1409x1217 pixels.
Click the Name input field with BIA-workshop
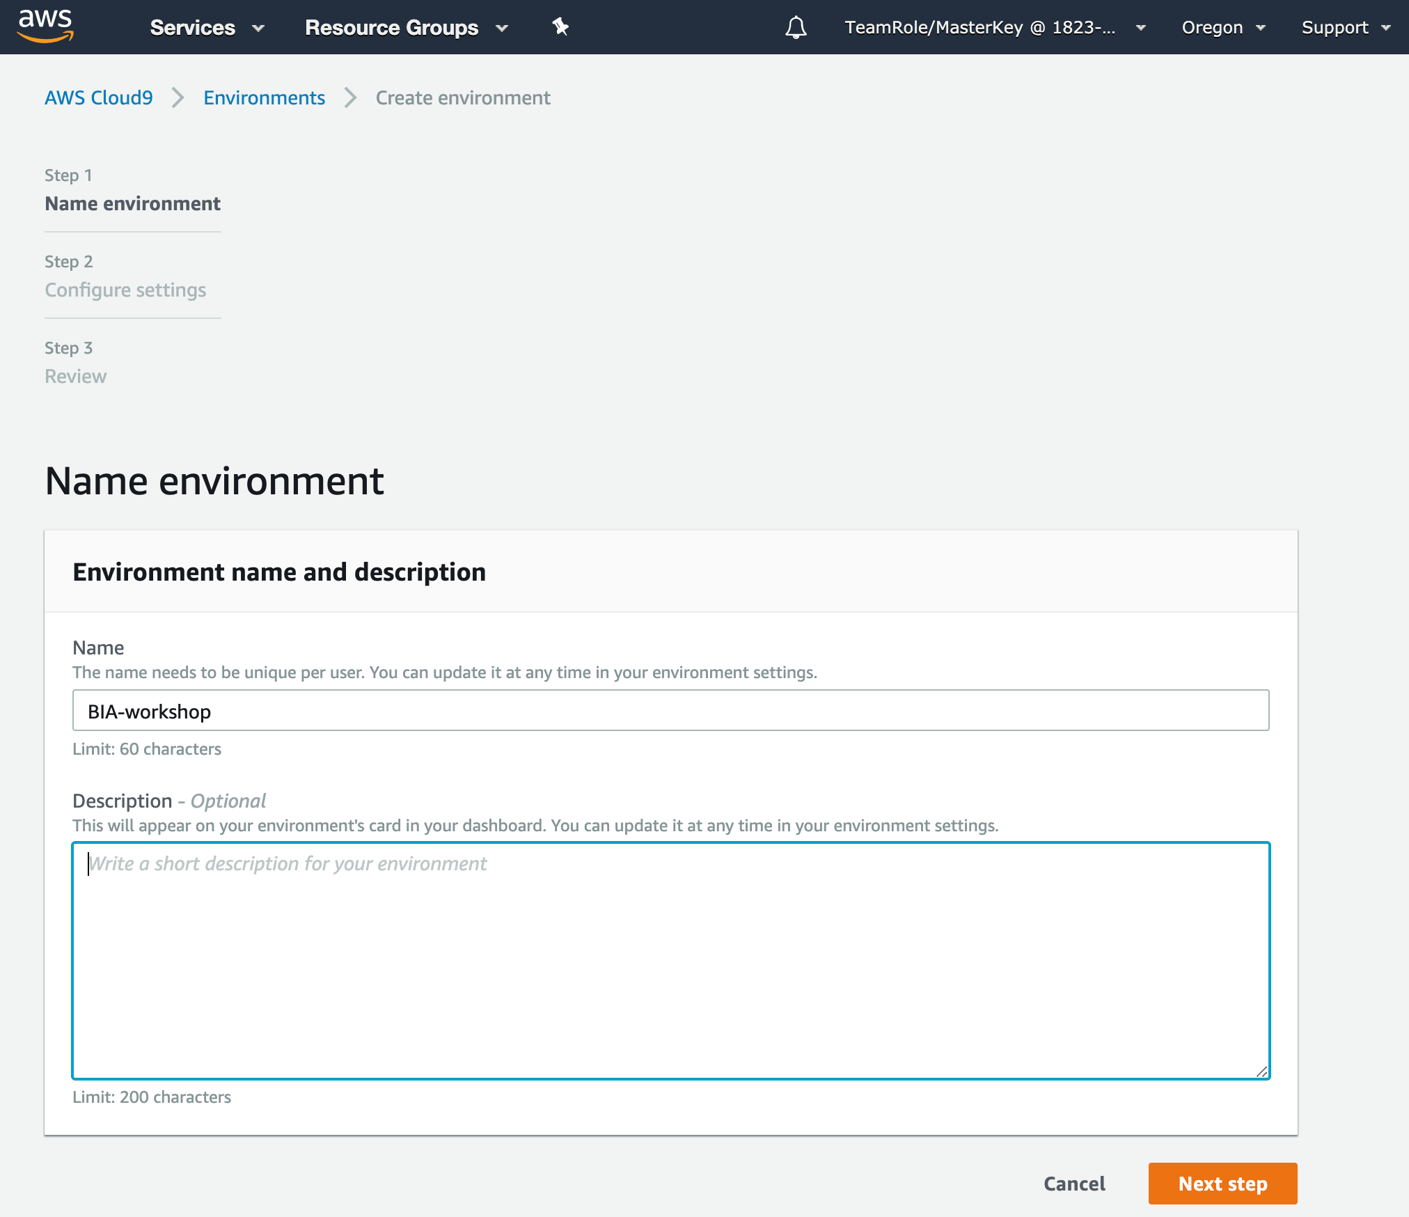(x=670, y=711)
